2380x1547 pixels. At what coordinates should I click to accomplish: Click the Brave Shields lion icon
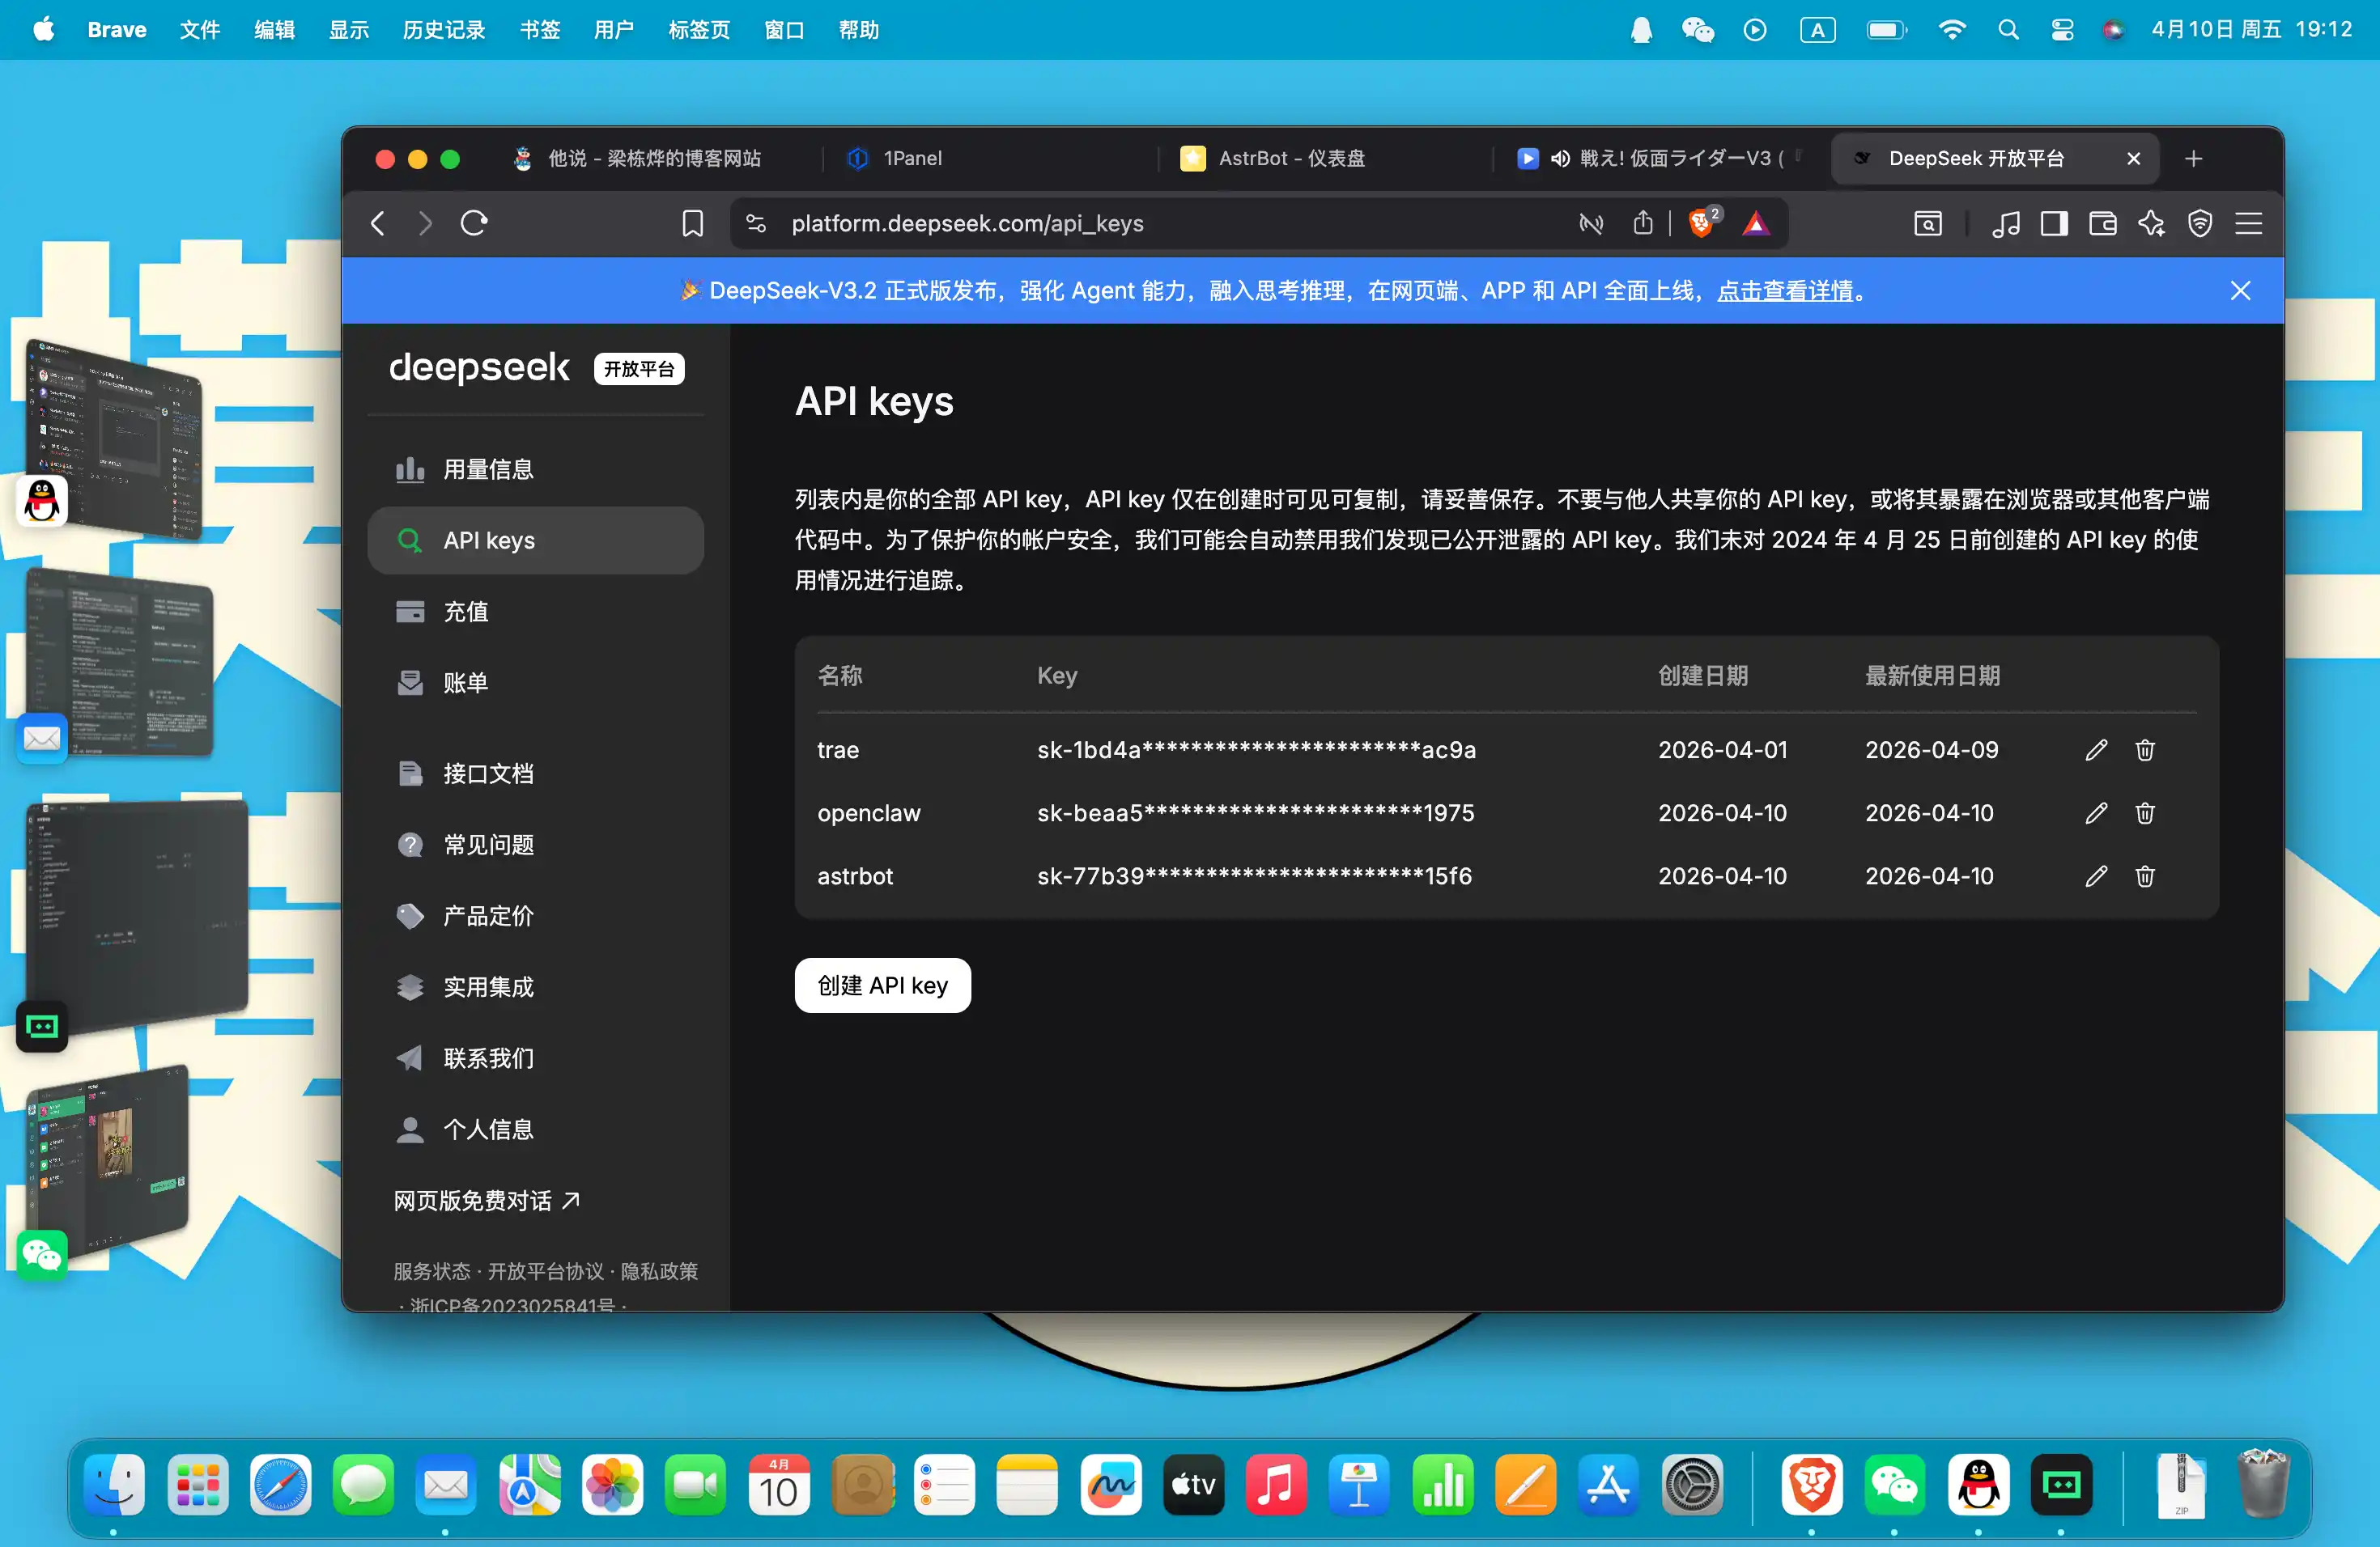pos(1700,223)
